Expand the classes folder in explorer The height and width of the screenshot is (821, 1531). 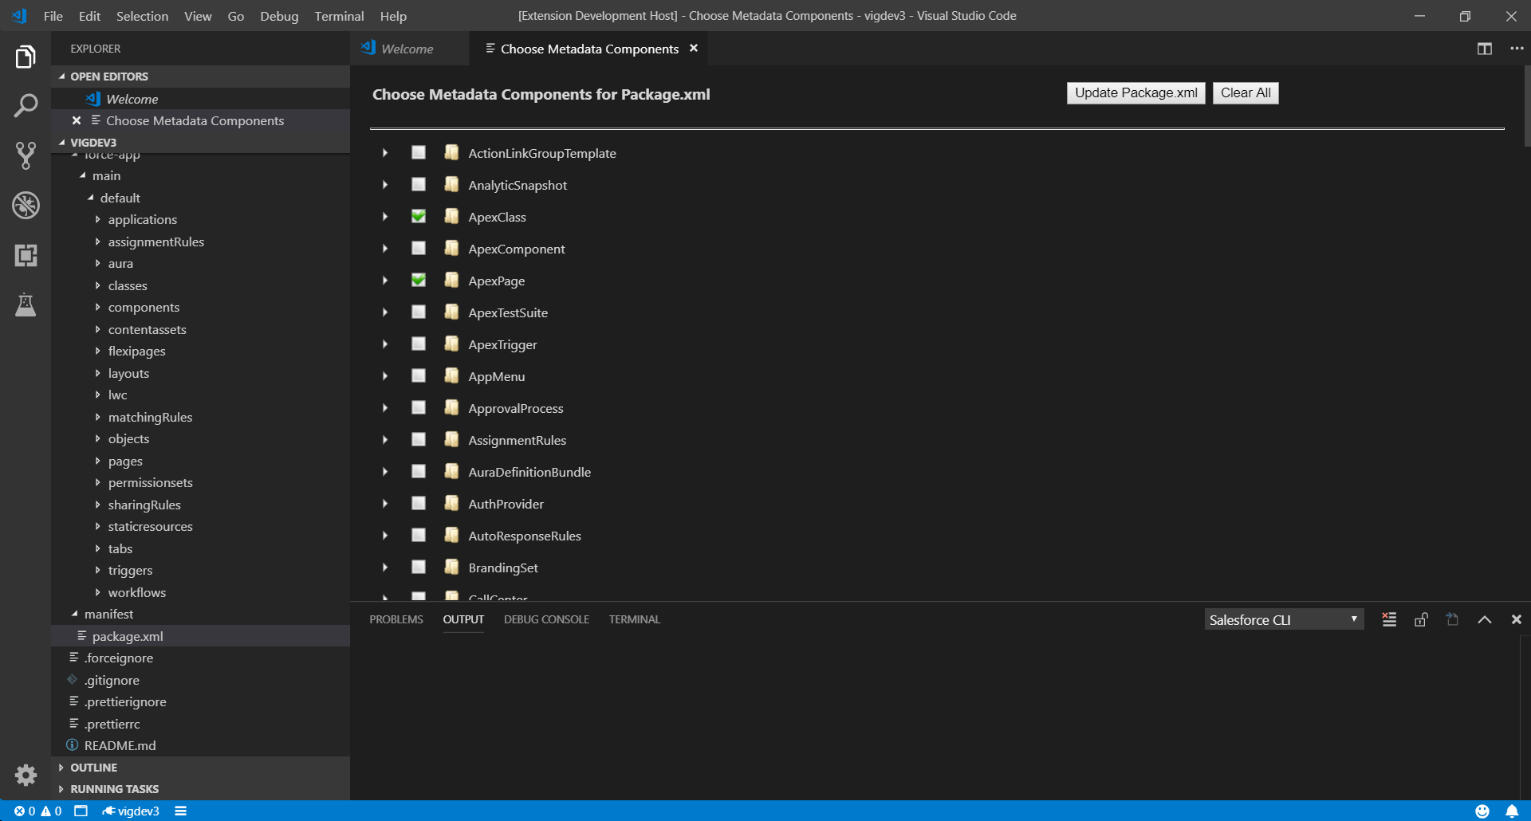[128, 285]
